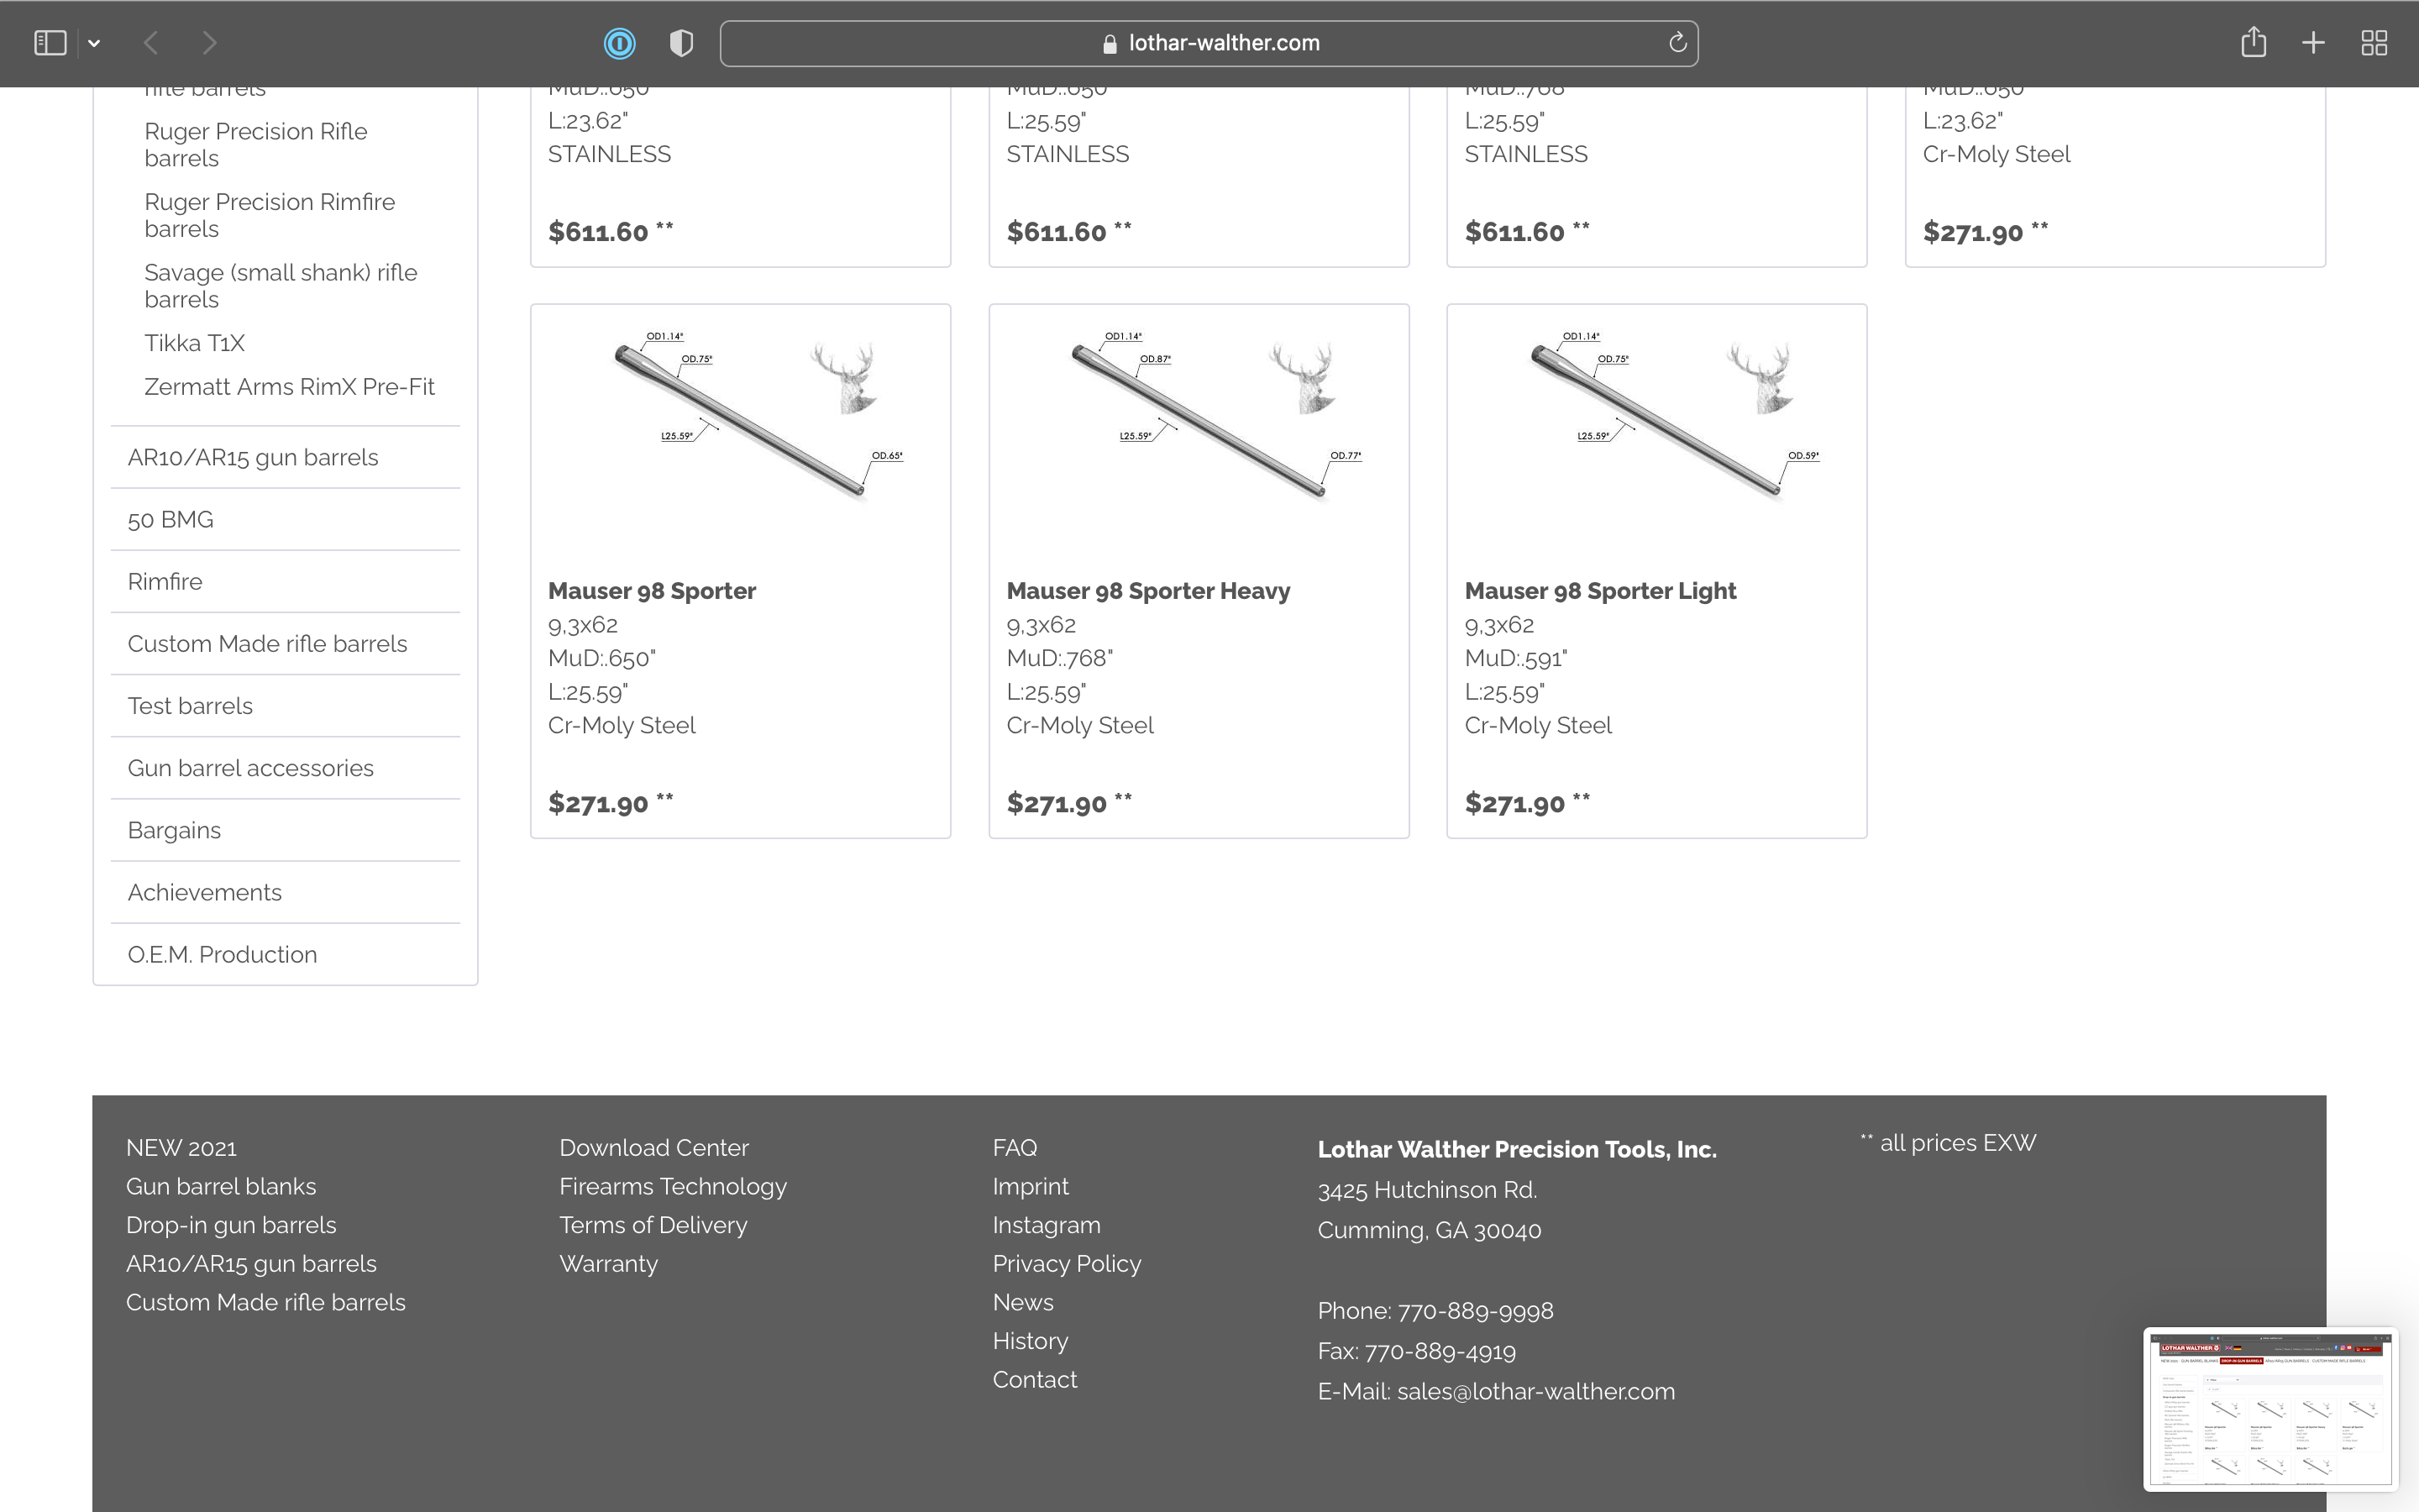
Task: Select Rimfire category in sidebar
Action: click(165, 582)
